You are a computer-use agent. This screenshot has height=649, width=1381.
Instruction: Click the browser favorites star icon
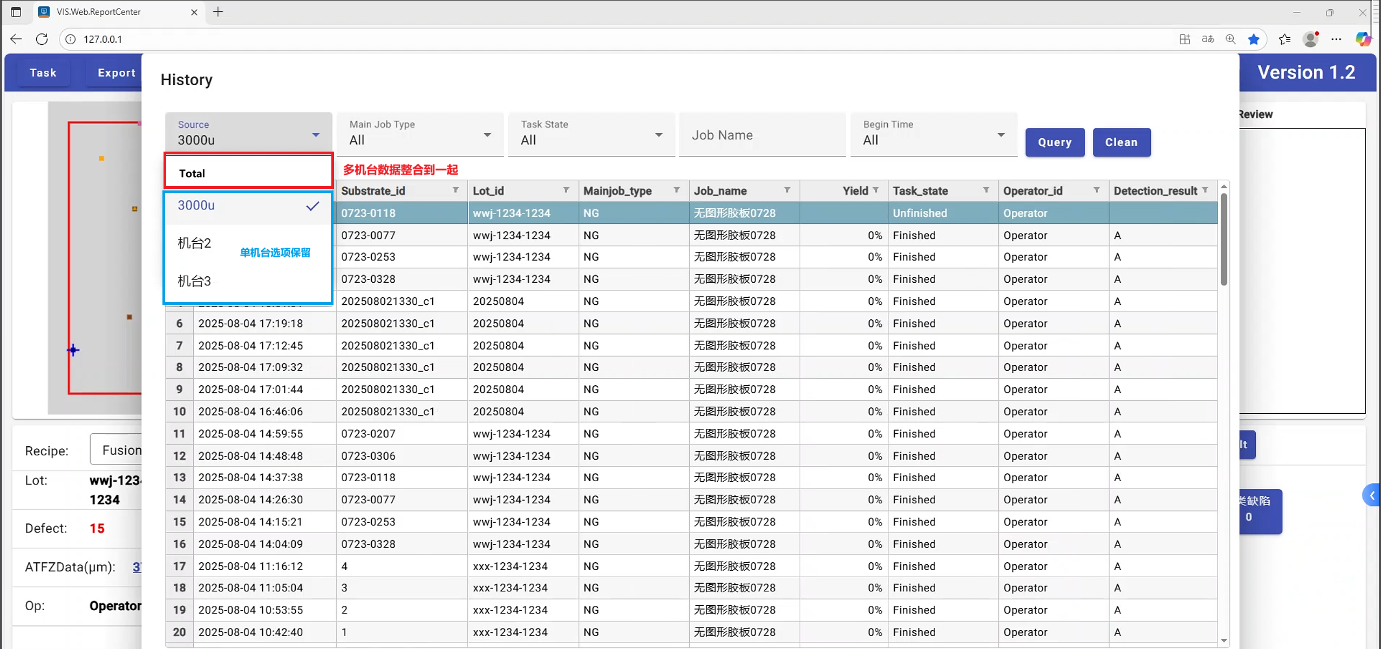(x=1253, y=39)
